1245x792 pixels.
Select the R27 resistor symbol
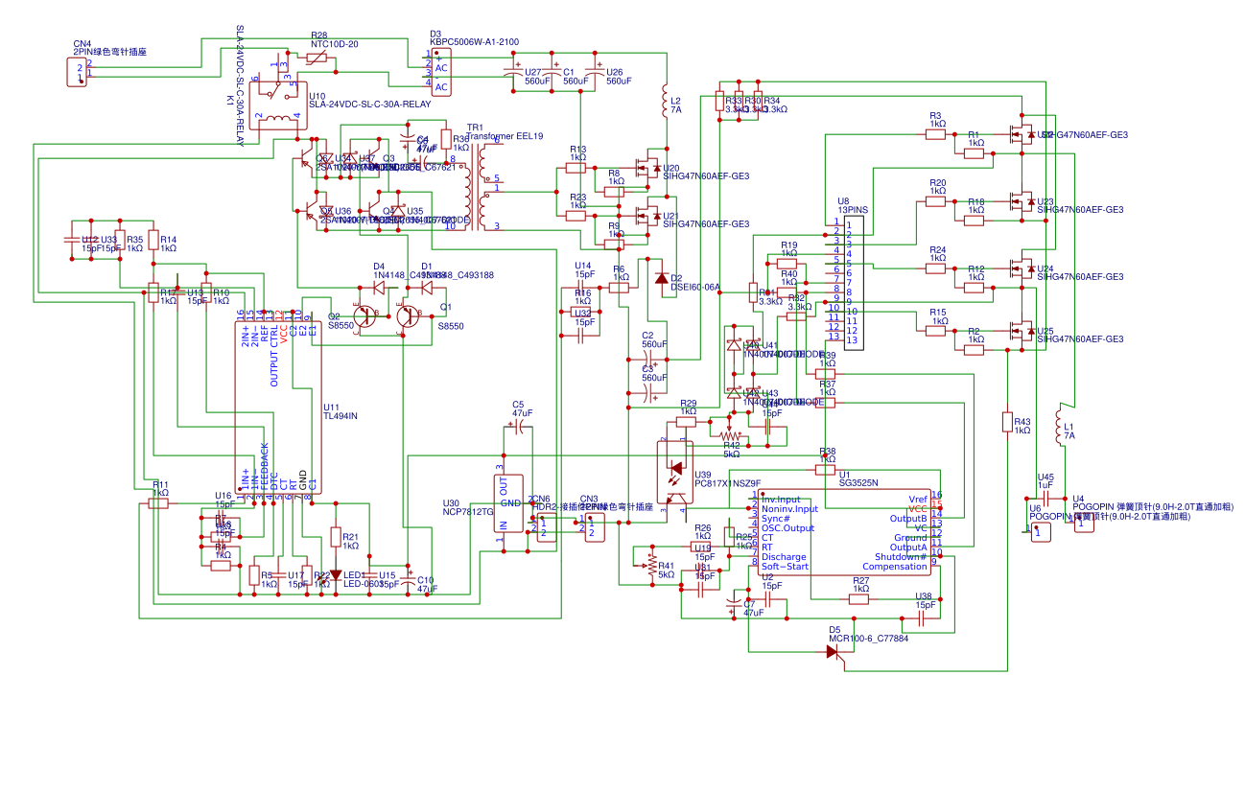point(860,599)
